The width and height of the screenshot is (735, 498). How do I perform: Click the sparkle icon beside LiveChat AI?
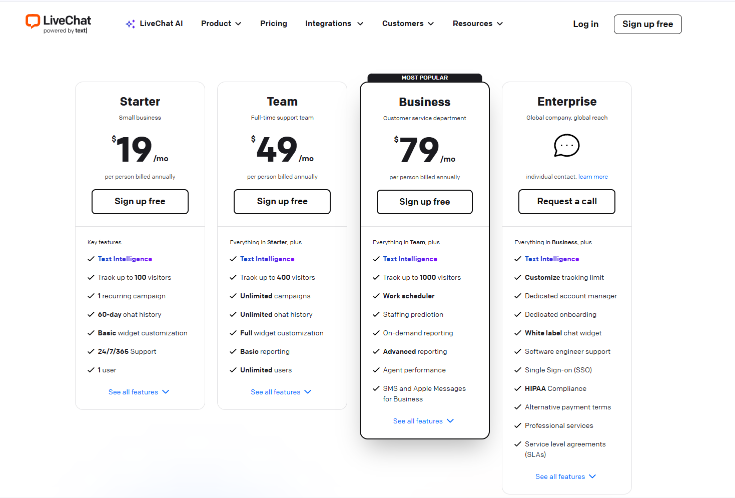click(x=130, y=23)
